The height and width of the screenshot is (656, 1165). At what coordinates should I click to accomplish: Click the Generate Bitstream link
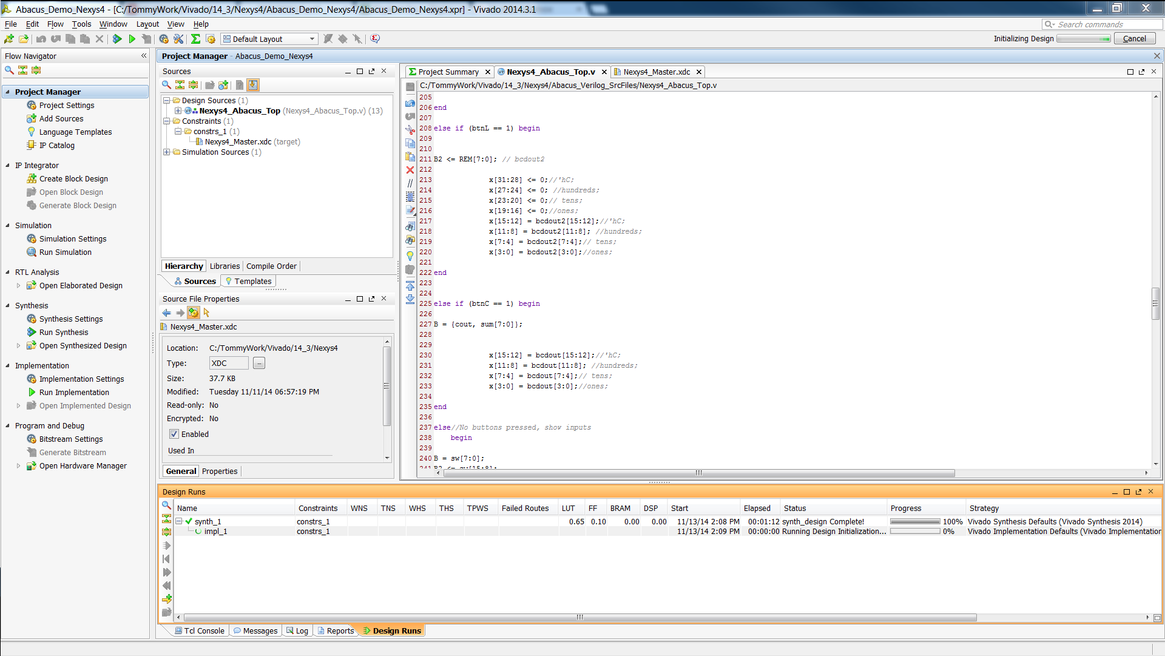72,453
